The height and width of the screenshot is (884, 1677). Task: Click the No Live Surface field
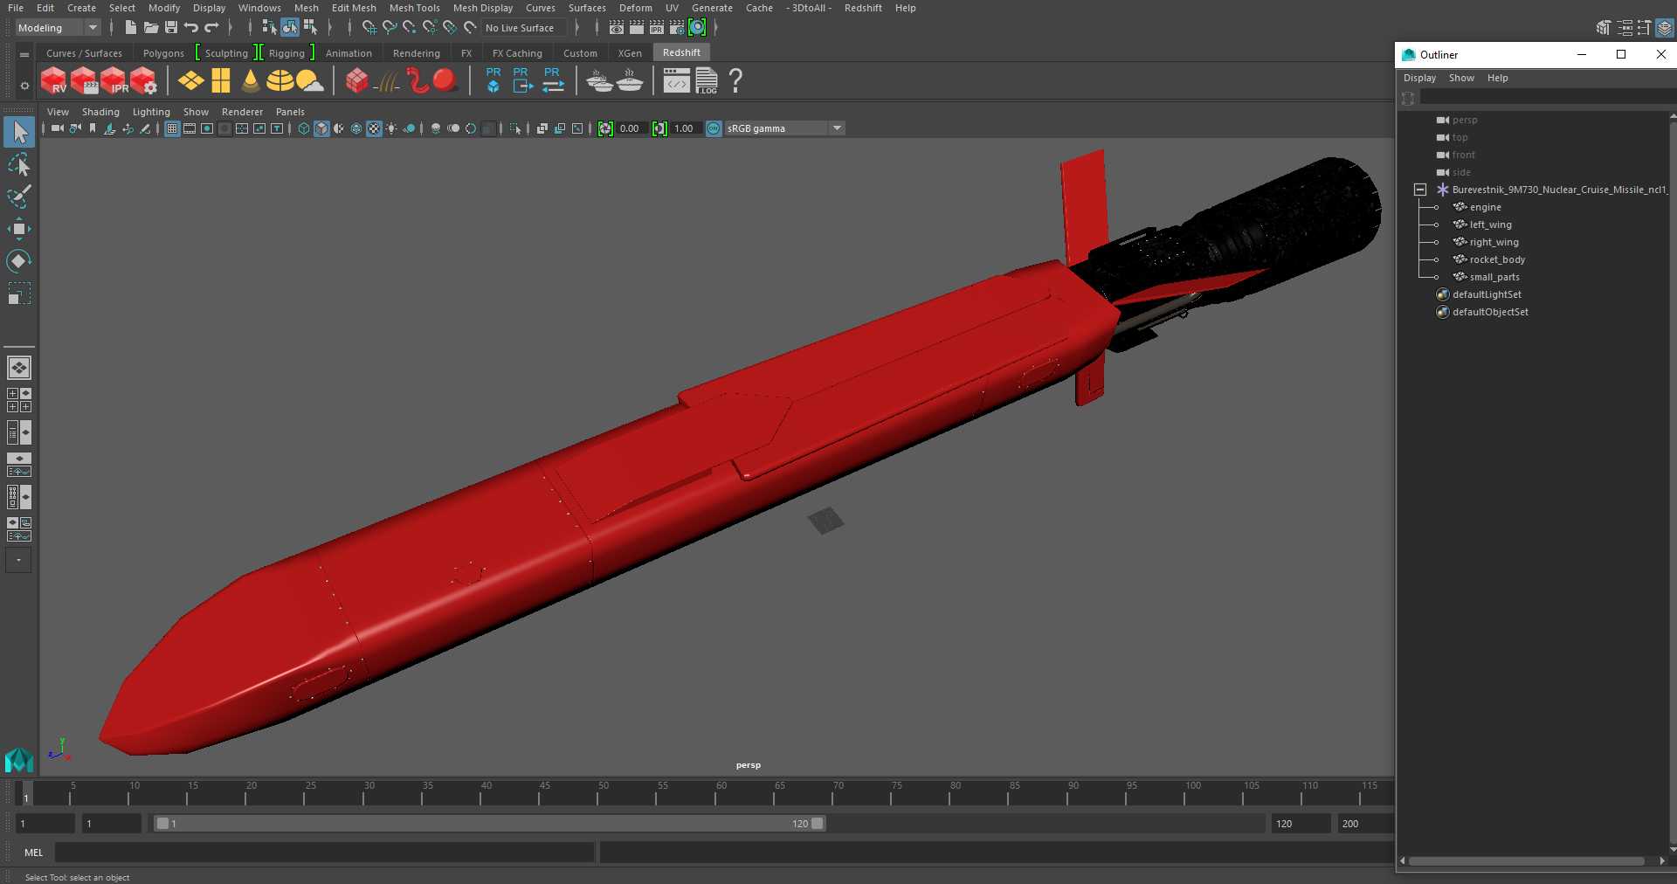click(524, 28)
